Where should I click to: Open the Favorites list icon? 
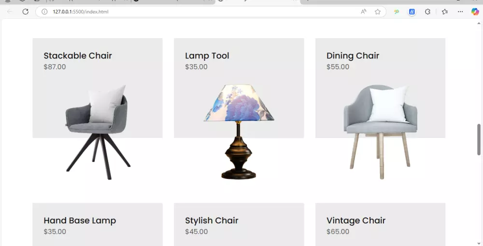click(444, 12)
